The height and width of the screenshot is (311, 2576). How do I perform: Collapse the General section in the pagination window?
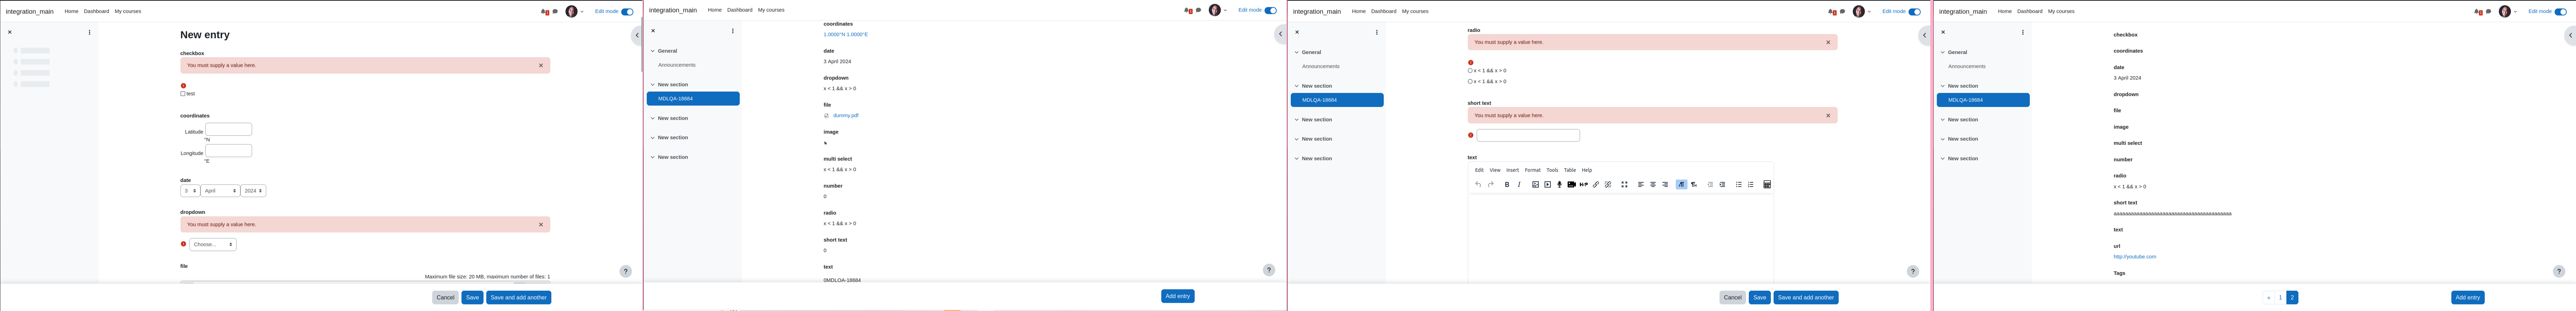click(x=1943, y=52)
